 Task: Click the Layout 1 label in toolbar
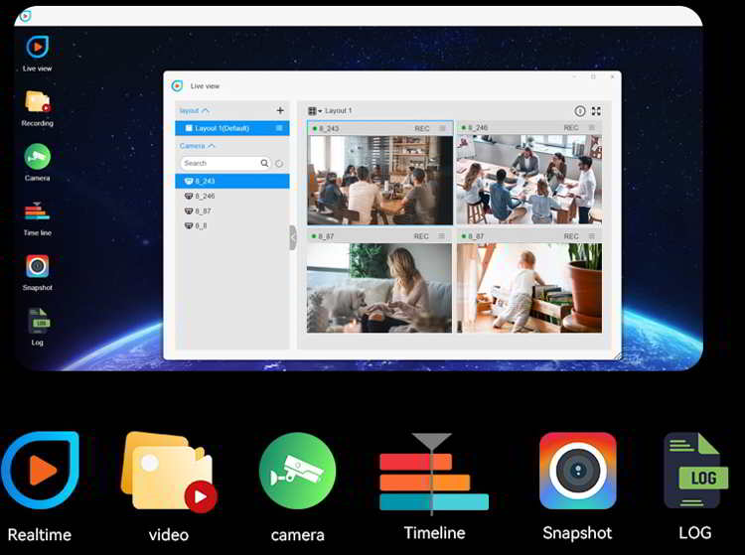coord(339,110)
